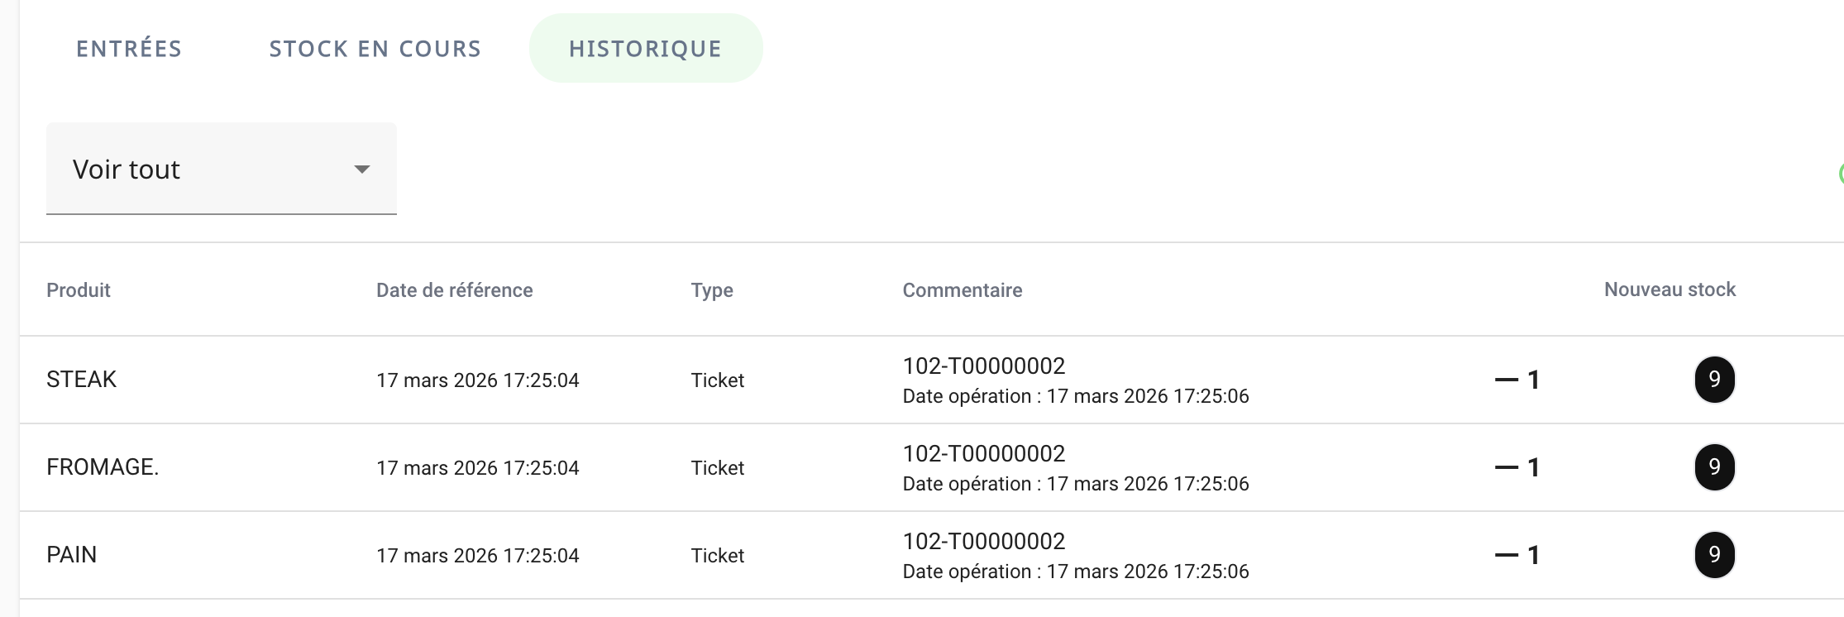1844x617 pixels.
Task: Click the Ticket type in the PAIN row
Action: point(718,556)
